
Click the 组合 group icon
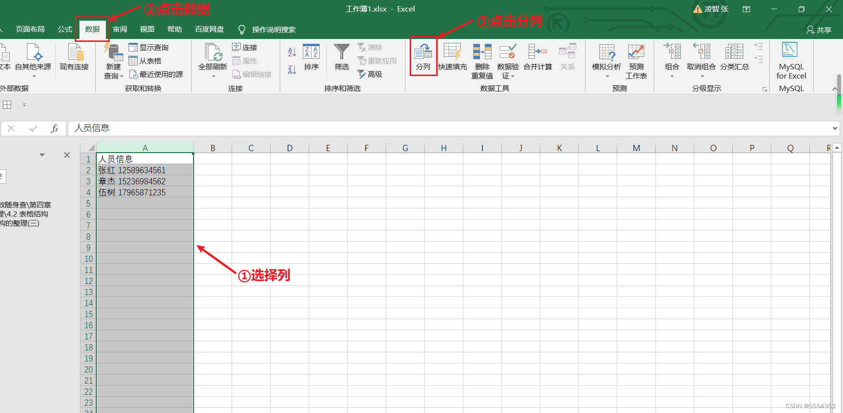[x=672, y=52]
